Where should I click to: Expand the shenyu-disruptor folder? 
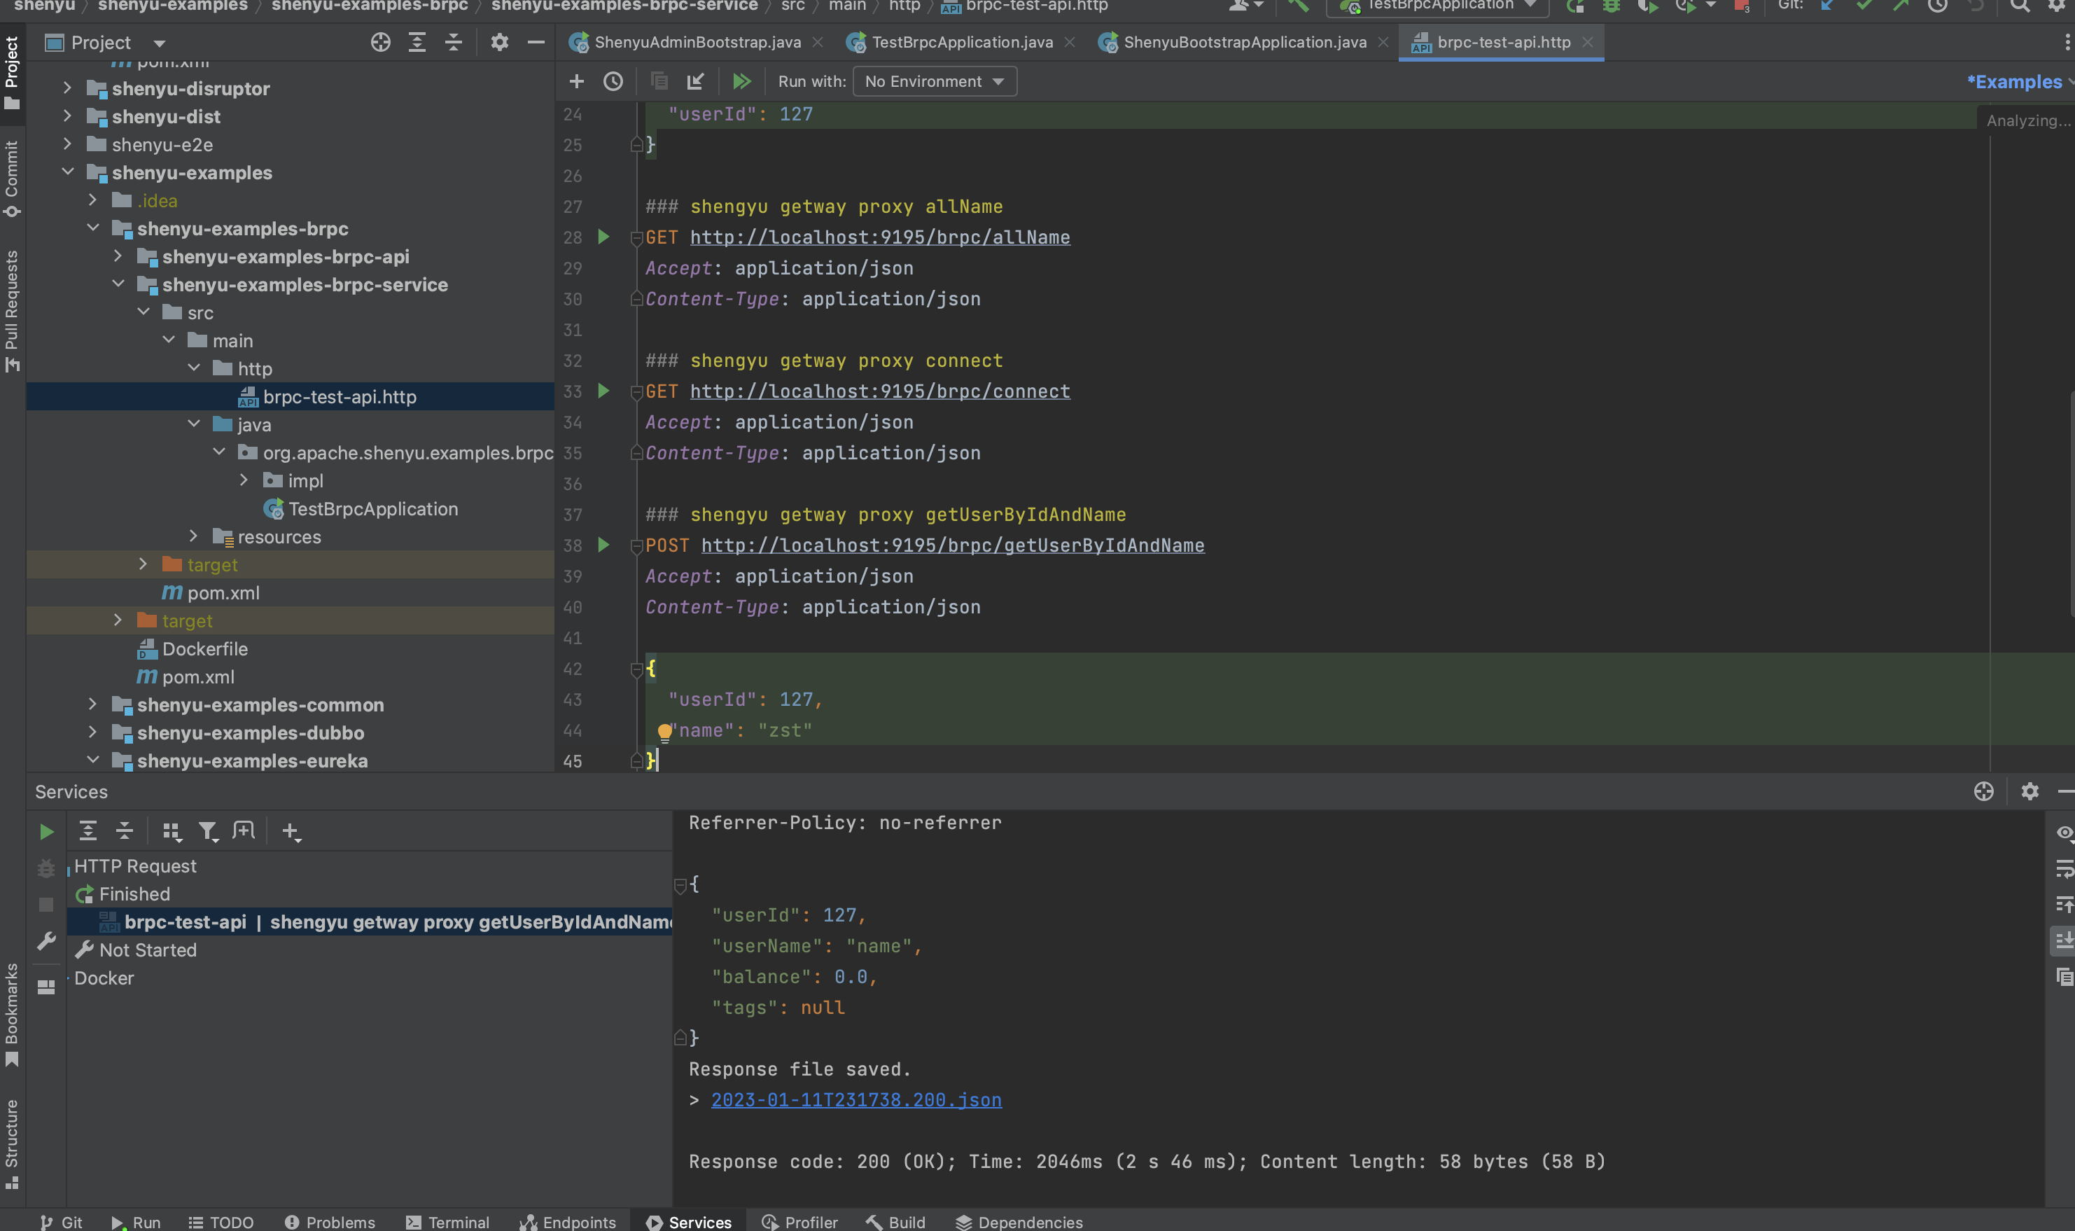point(67,88)
